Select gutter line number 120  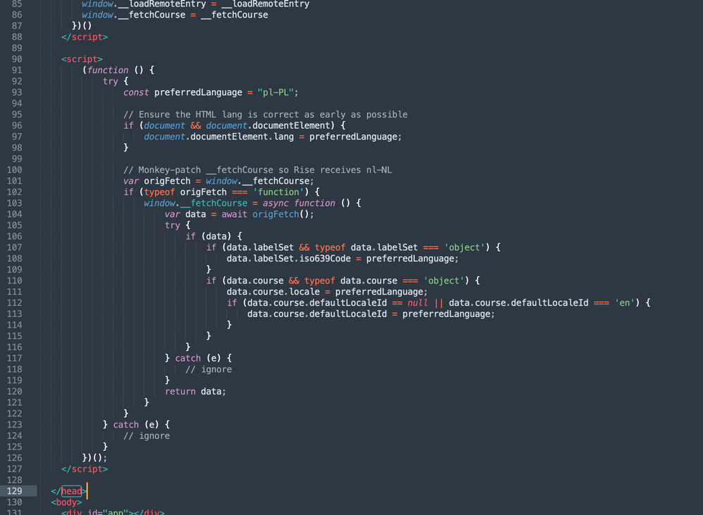coord(14,391)
